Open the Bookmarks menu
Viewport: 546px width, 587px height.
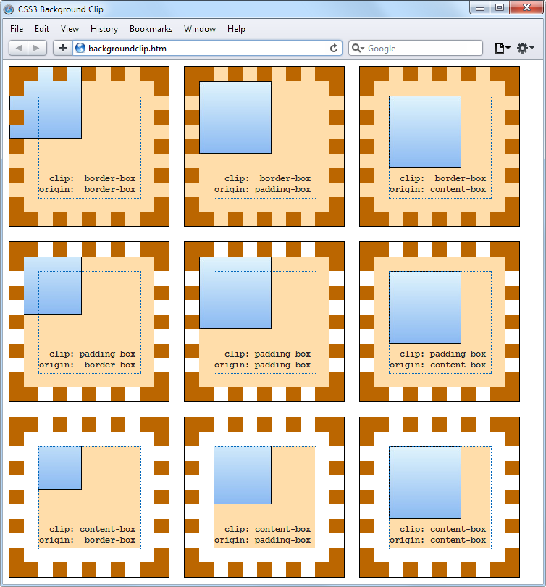click(x=151, y=29)
